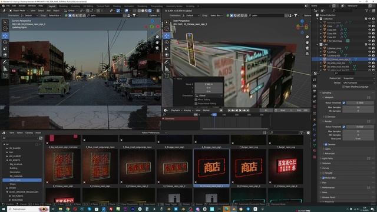Screen dimensions: 377x212
Task: Open Feature Set dropdown
Action: coord(358,78)
